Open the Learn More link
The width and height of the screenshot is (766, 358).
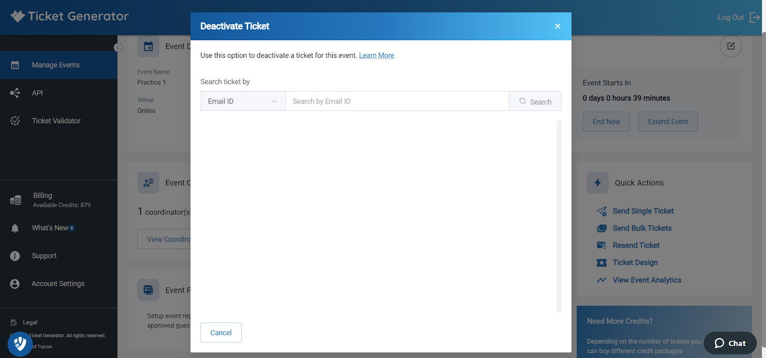377,56
